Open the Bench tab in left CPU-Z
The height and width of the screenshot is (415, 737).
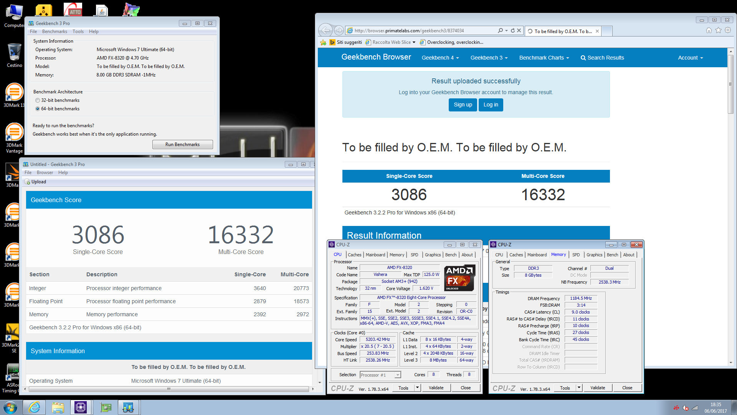coord(451,255)
